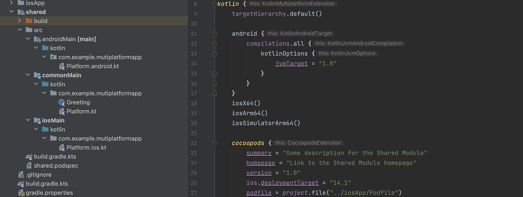Screen dimensions: 523x197
Task: Click the jvmTarget property in editor
Action: click(x=291, y=63)
